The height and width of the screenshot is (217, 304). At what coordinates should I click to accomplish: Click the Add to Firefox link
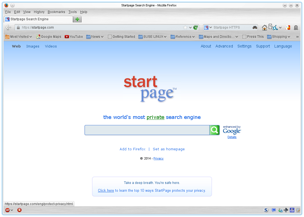pyautogui.click(x=132, y=149)
